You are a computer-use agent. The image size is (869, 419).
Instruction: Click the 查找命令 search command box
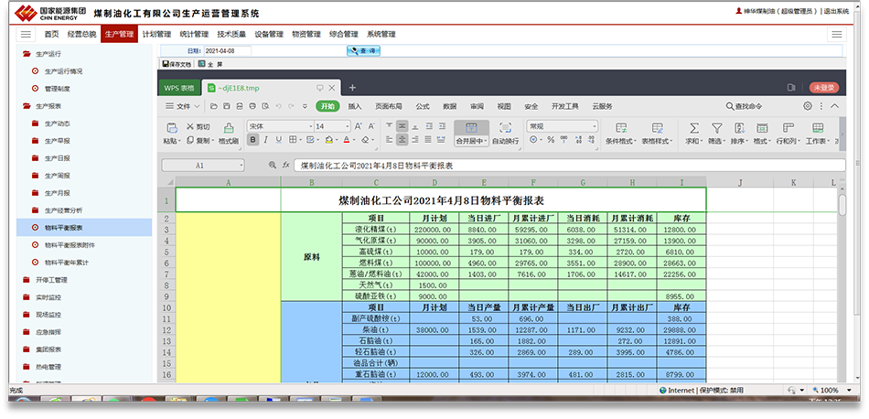[744, 106]
